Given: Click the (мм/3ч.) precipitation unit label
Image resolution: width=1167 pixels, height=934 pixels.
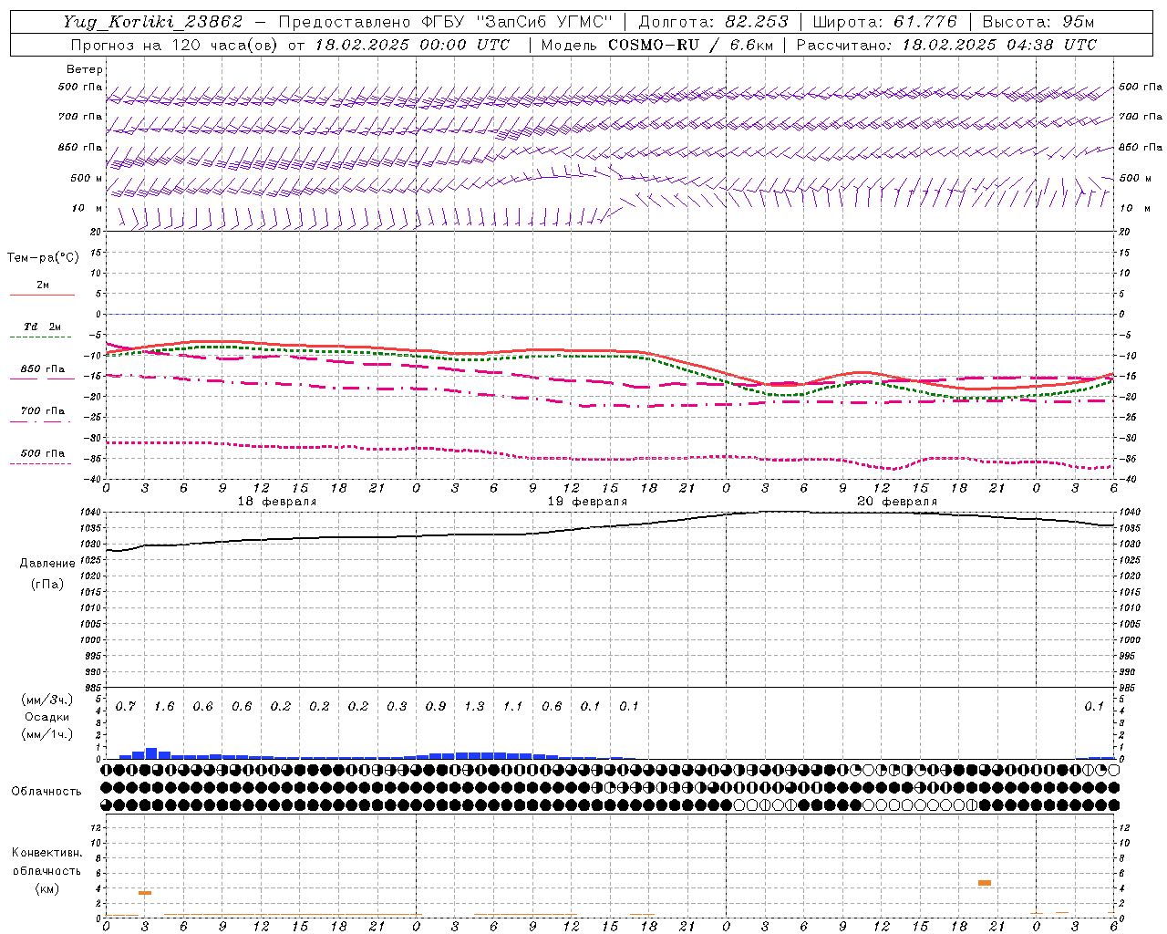Looking at the screenshot, I should pyautogui.click(x=47, y=700).
